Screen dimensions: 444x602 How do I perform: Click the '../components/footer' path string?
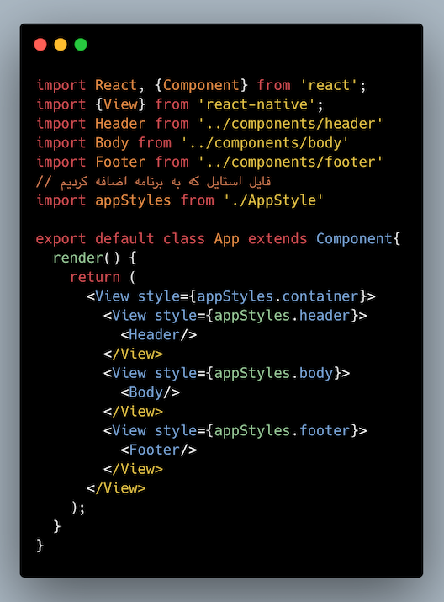pyautogui.click(x=291, y=162)
